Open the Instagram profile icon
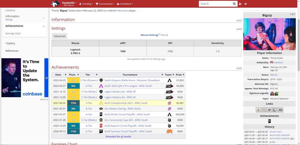The width and height of the screenshot is (300, 145). 264,110
